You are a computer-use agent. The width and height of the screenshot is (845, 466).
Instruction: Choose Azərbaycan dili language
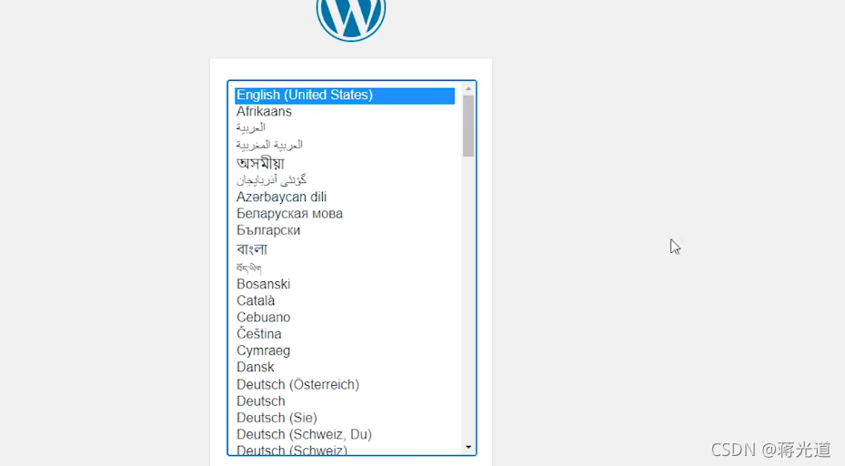click(x=281, y=197)
